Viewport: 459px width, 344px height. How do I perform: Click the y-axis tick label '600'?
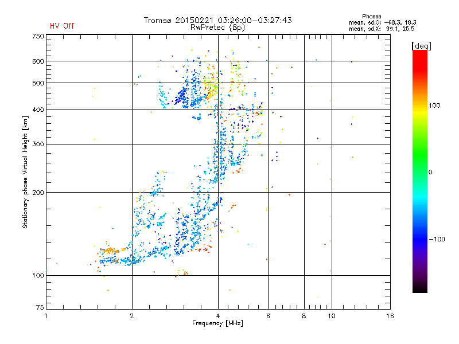[38, 61]
